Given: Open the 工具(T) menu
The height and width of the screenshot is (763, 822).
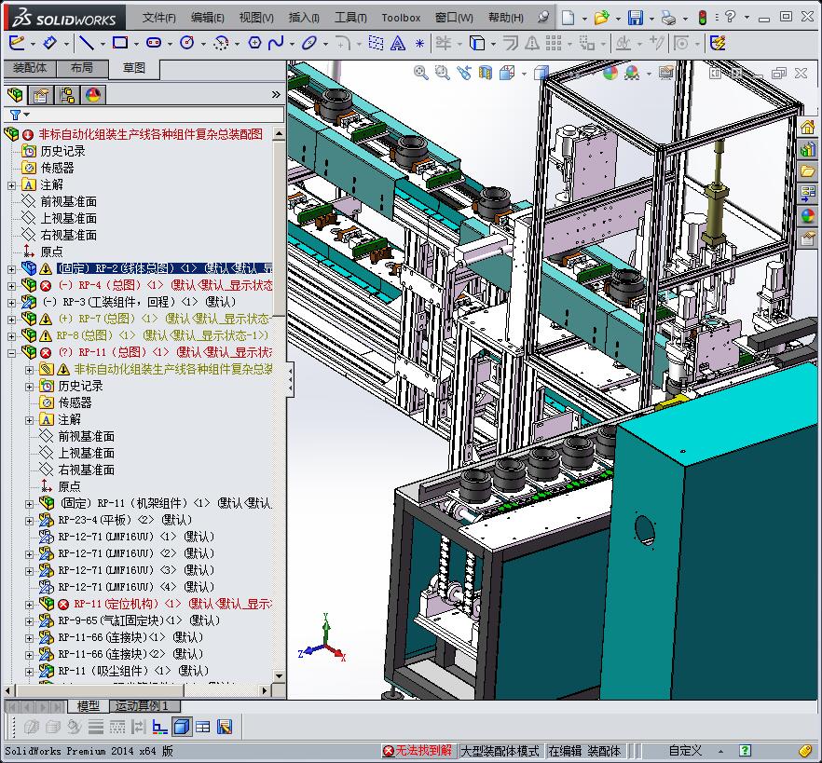Looking at the screenshot, I should pos(350,18).
